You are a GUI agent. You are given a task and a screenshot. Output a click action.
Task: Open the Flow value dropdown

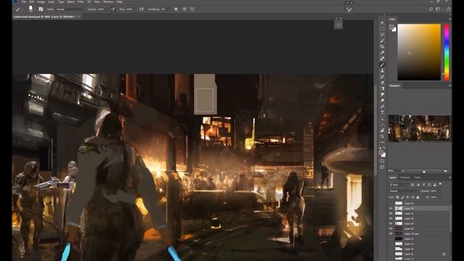click(x=136, y=9)
